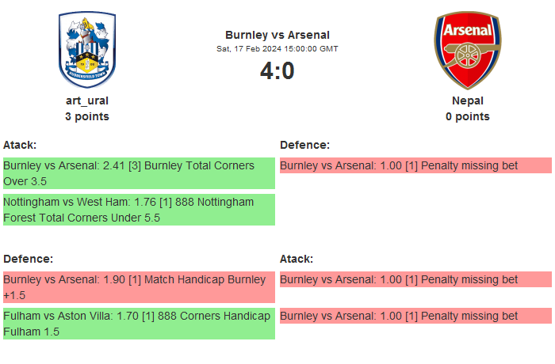Click Penalty missing bet under Nepal's Defence
Image resolution: width=555 pixels, height=364 pixels.
click(415, 165)
